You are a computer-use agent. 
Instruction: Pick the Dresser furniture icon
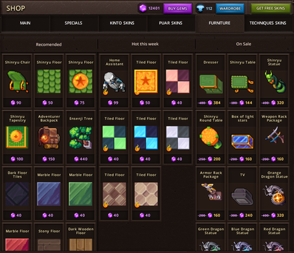click(210, 84)
